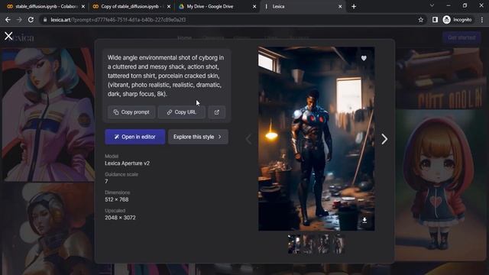The height and width of the screenshot is (275, 489).
Task: Click the browser back button
Action: pyautogui.click(x=8, y=20)
